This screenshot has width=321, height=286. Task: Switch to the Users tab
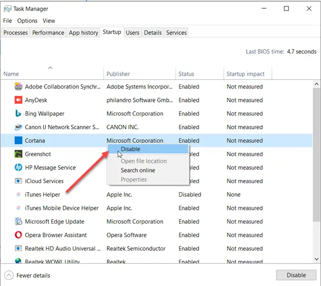tap(133, 33)
